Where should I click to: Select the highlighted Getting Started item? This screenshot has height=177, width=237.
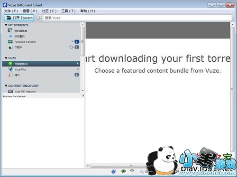41,64
